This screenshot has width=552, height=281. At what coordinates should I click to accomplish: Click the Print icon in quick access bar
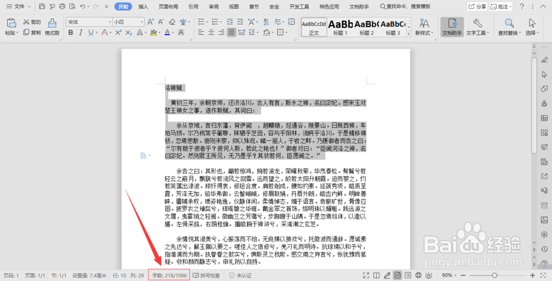pos(62,6)
